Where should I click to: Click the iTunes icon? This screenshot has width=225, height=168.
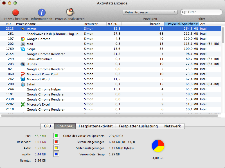(x=23, y=64)
